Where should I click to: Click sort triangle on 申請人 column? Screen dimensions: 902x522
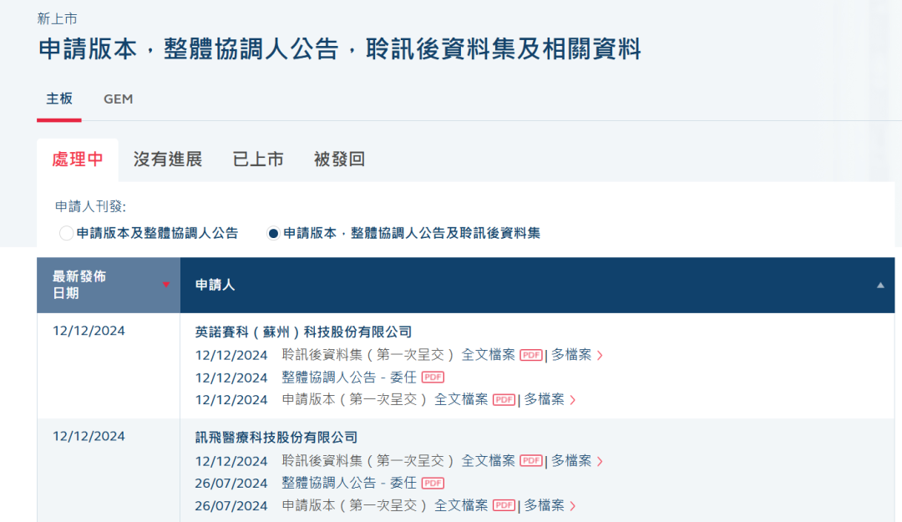pyautogui.click(x=882, y=284)
